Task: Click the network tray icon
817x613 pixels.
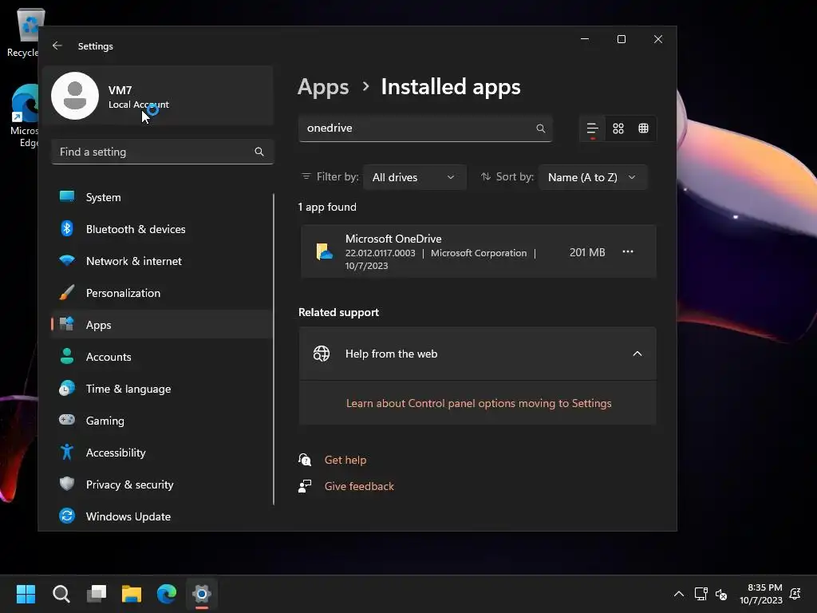Action: [x=701, y=594]
